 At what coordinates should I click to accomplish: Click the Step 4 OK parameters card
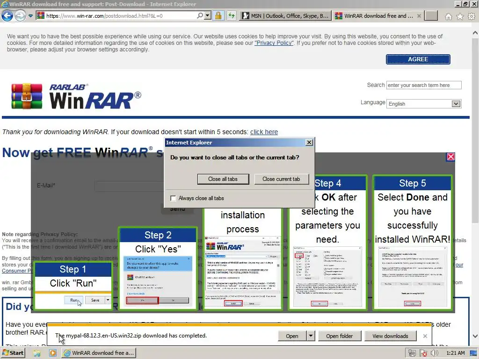point(327,243)
